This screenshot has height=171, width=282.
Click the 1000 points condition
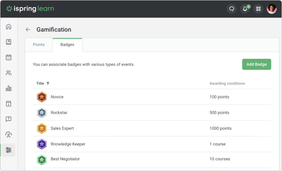click(x=220, y=128)
